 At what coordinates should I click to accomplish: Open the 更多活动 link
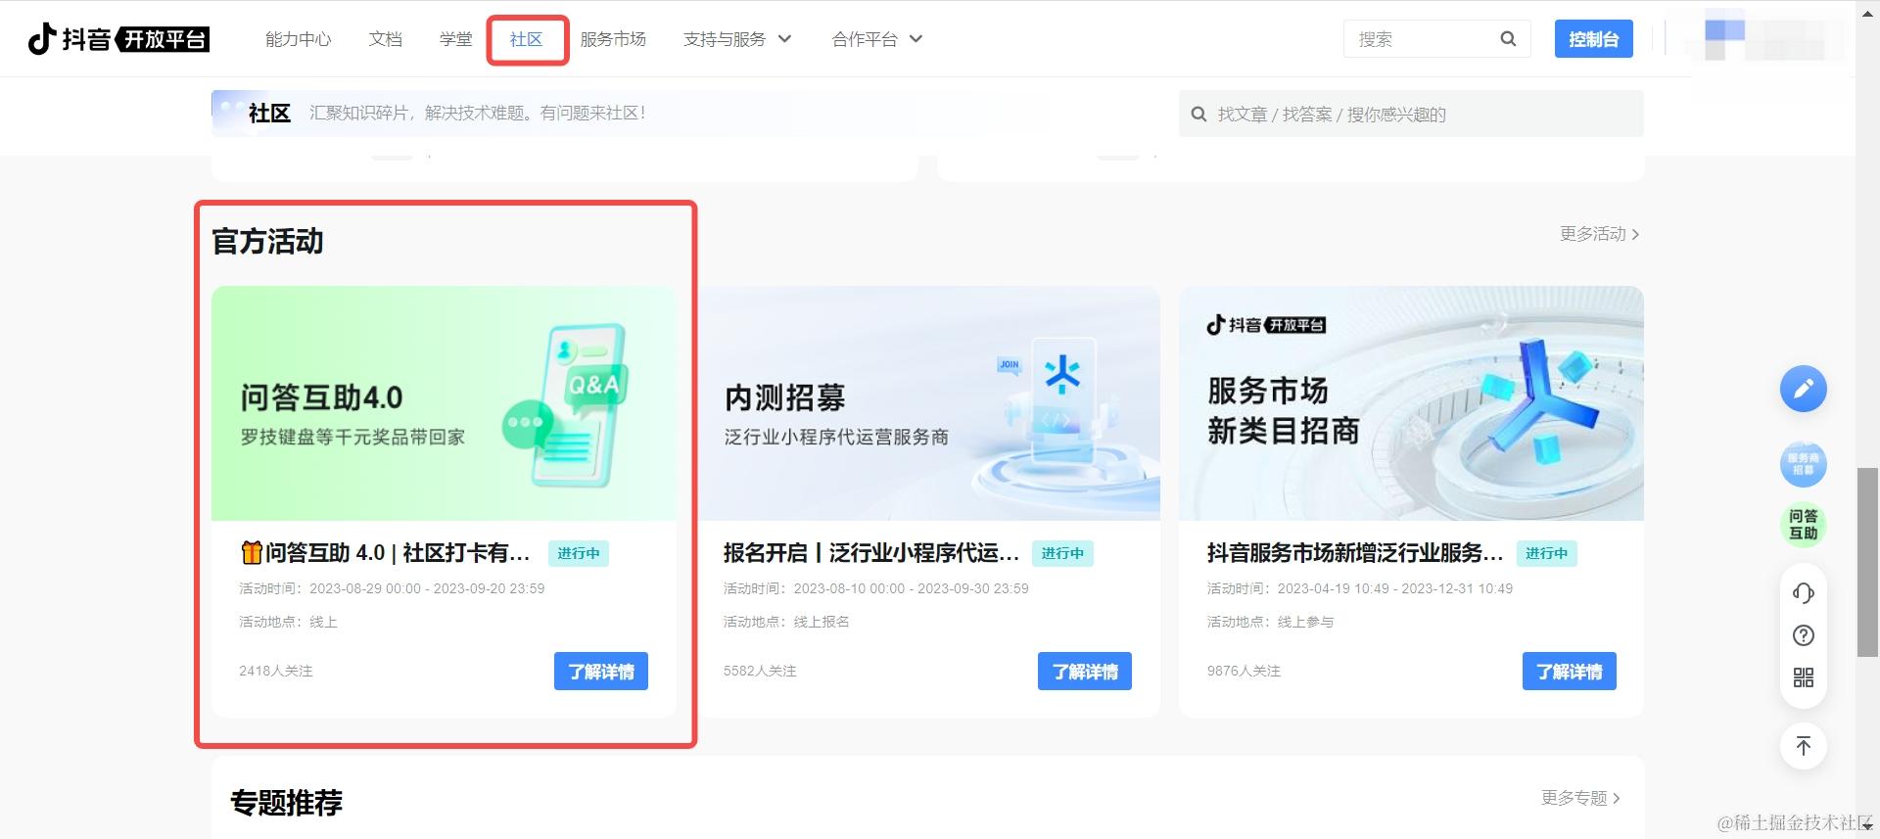coord(1599,234)
